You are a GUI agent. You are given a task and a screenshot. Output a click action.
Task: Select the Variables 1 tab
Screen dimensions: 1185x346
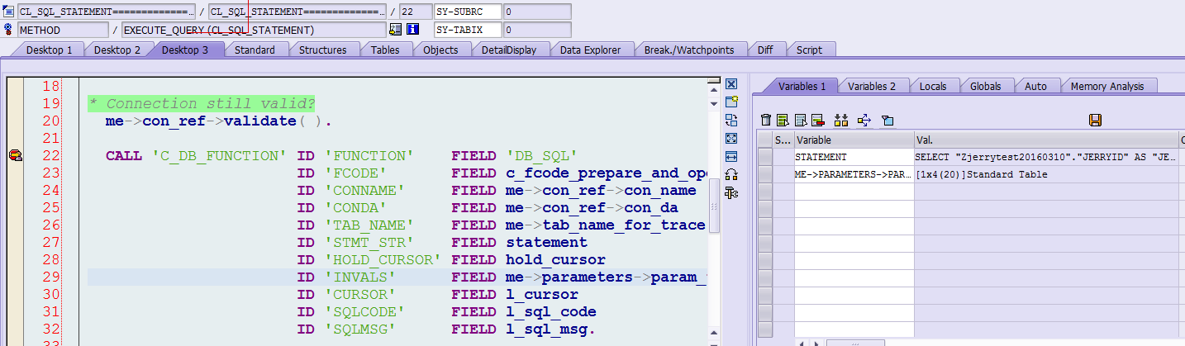pos(802,86)
